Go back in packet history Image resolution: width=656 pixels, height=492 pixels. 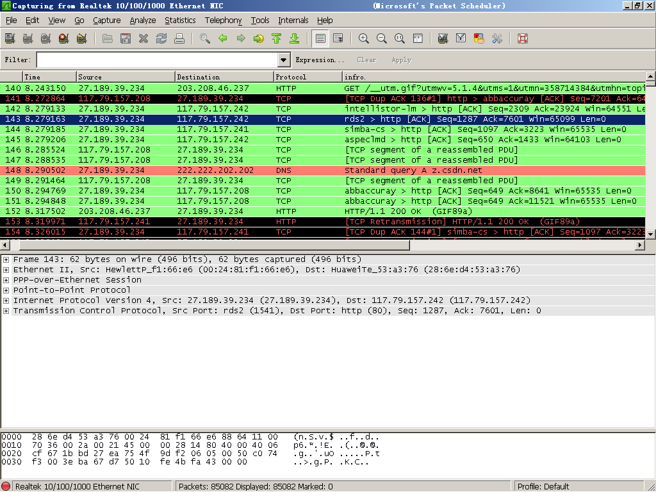pyautogui.click(x=223, y=39)
